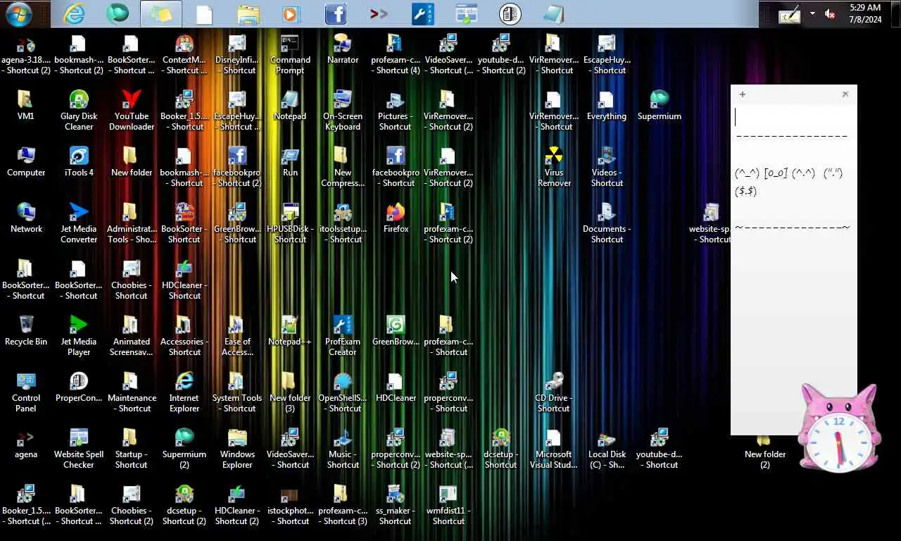
Task: Open the 5:29 AM taskbar clock
Action: pos(865,13)
